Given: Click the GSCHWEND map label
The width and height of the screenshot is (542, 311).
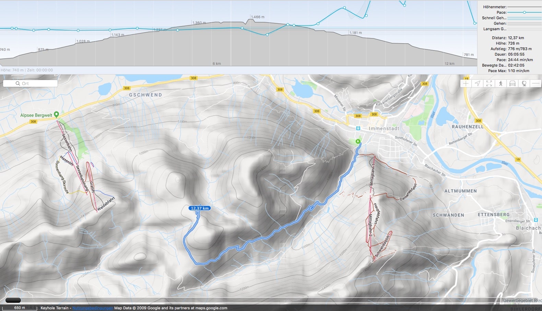Looking at the screenshot, I should coord(145,95).
